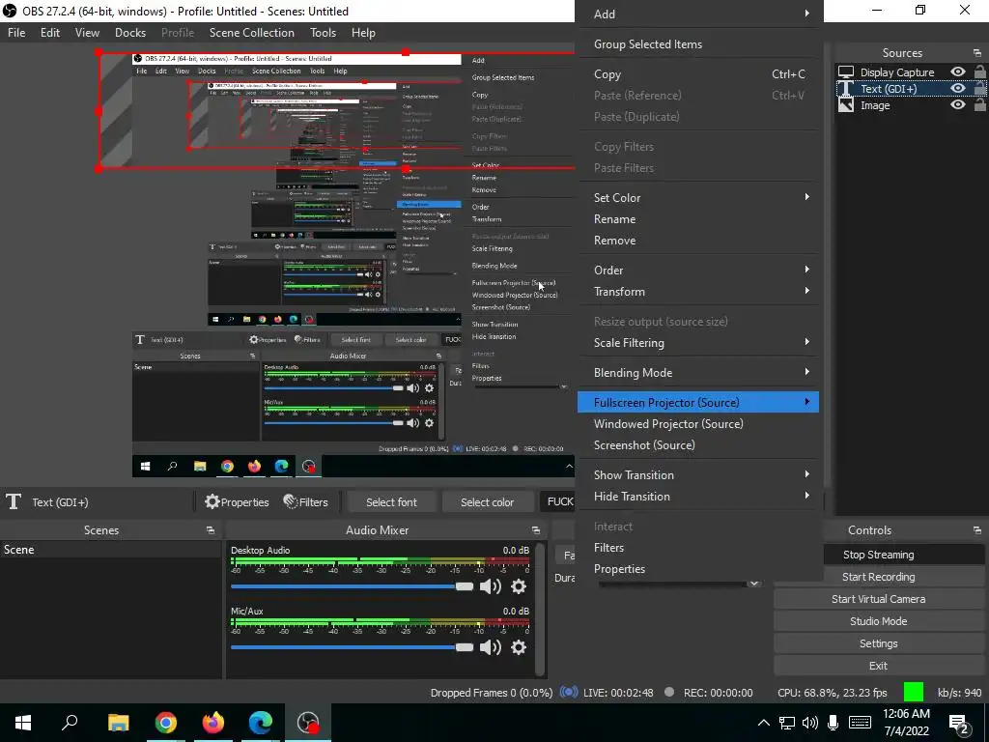Expand Fullscreen Projector (Source) submenu
Image resolution: width=989 pixels, height=742 pixels.
point(698,402)
